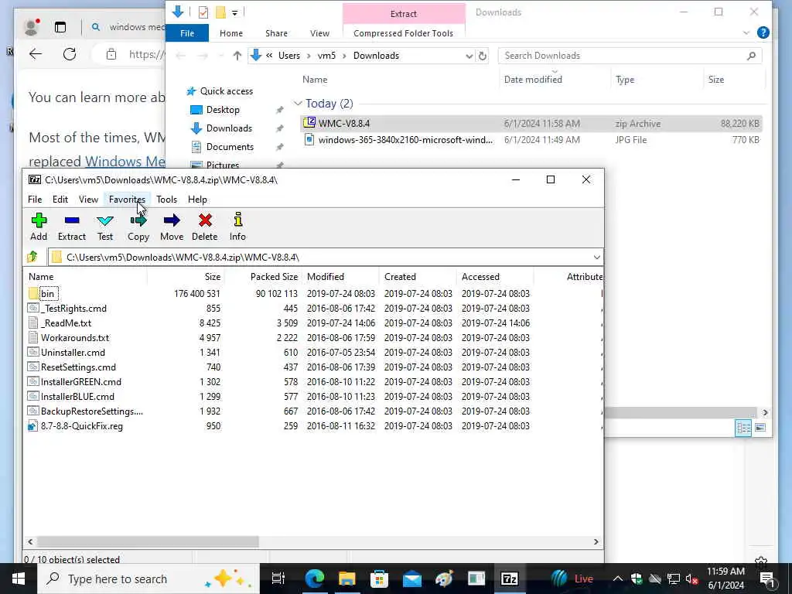Select InstallerGREEN.cmd in the archive

pyautogui.click(x=80, y=382)
